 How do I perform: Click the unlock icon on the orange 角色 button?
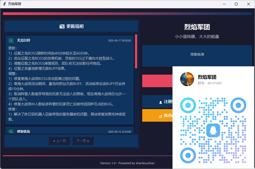point(160,116)
